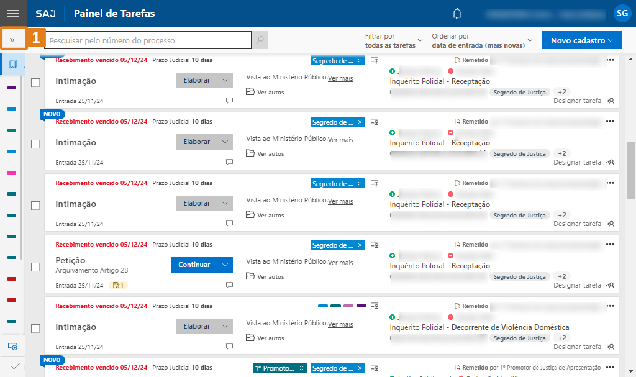Select the purple label in the sidebar
The image size is (636, 377).
click(x=12, y=88)
